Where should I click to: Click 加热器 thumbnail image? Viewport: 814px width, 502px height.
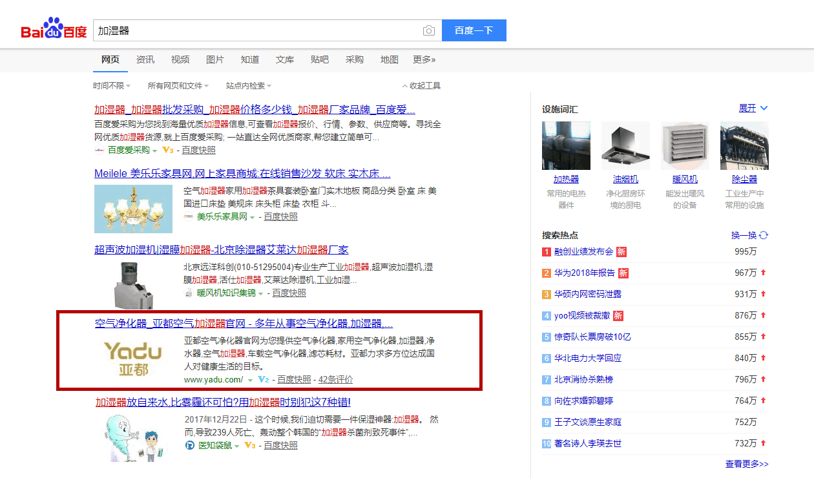566,146
